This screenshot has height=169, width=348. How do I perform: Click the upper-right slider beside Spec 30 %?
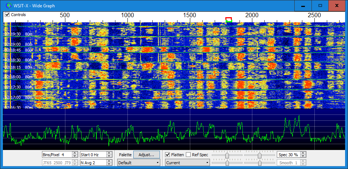[259, 154]
